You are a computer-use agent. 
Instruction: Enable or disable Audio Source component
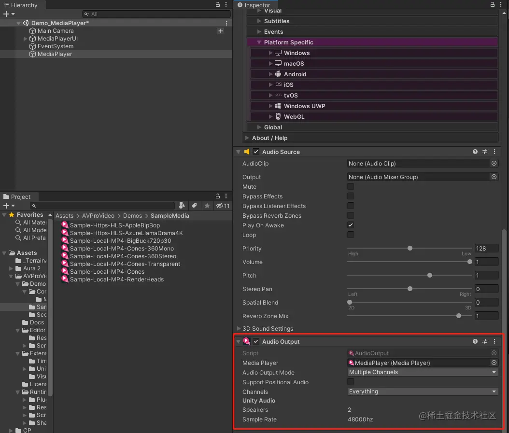[x=256, y=152]
